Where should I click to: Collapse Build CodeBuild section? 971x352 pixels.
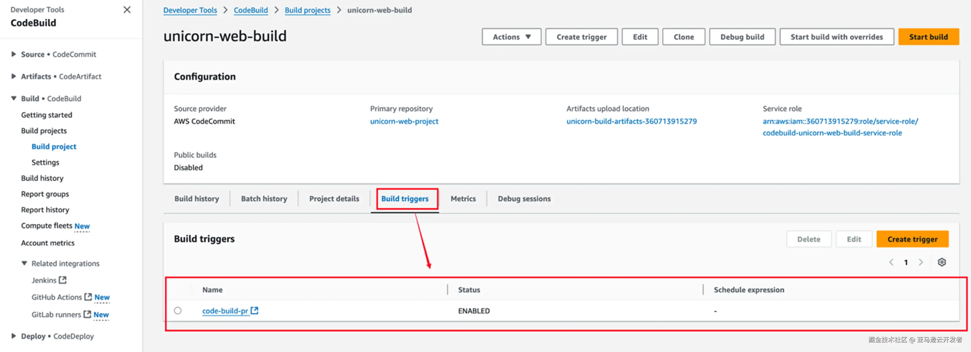(x=14, y=98)
